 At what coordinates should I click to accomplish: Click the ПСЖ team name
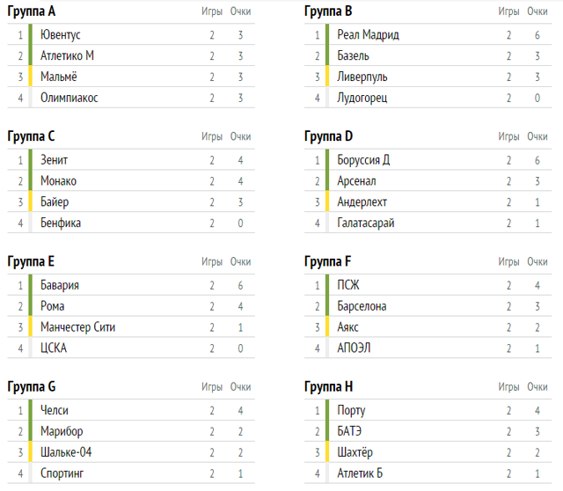coord(348,285)
